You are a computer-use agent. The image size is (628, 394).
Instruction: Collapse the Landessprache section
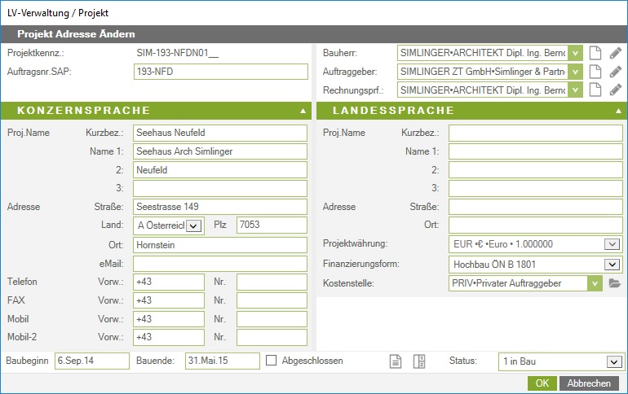617,111
